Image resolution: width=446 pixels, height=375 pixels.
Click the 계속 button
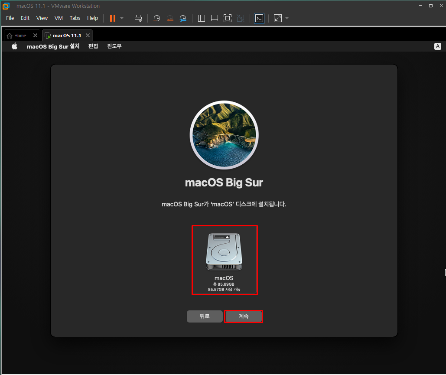click(x=244, y=316)
